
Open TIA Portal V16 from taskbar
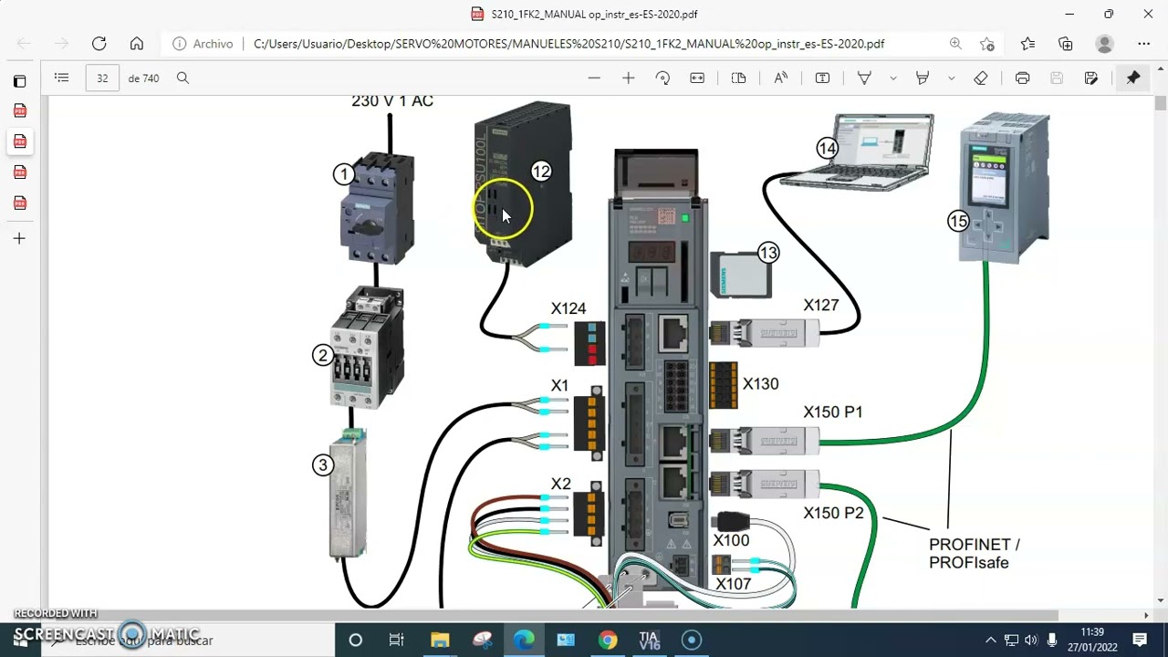[649, 640]
